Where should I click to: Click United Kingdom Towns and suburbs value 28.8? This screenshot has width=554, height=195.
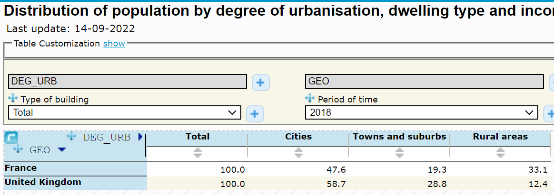coord(437,184)
